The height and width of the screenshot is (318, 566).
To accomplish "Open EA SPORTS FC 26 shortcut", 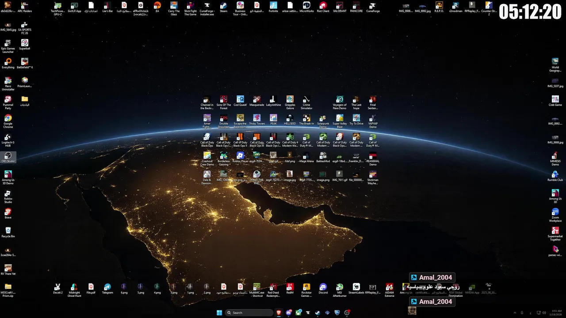I will pyautogui.click(x=25, y=27).
